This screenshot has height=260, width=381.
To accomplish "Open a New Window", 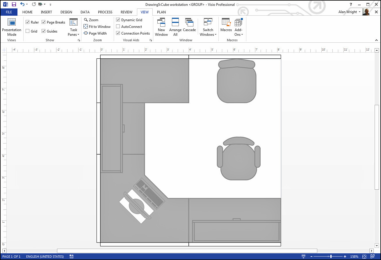I will click(x=161, y=27).
